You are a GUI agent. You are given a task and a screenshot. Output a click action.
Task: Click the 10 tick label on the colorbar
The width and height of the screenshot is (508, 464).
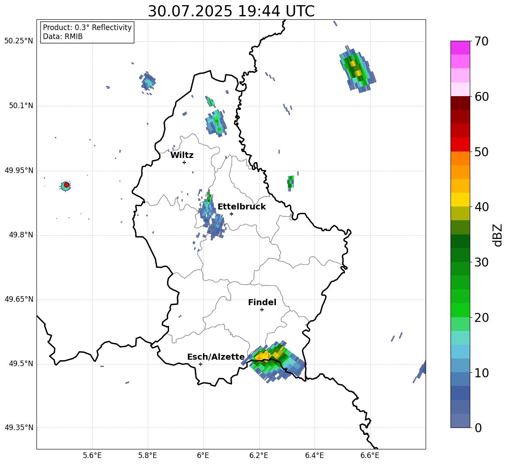click(x=481, y=373)
